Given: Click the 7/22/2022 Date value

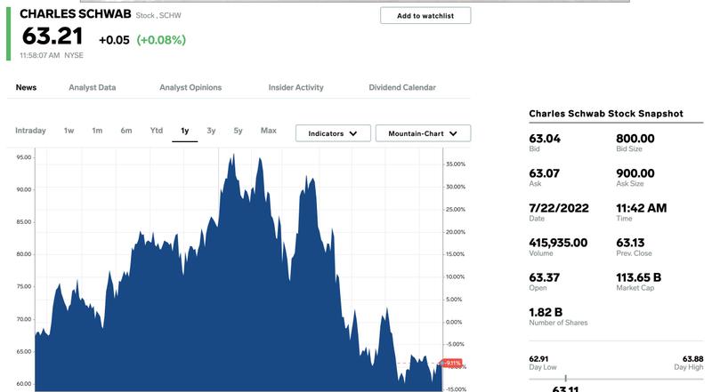Looking at the screenshot, I should pyautogui.click(x=559, y=208).
